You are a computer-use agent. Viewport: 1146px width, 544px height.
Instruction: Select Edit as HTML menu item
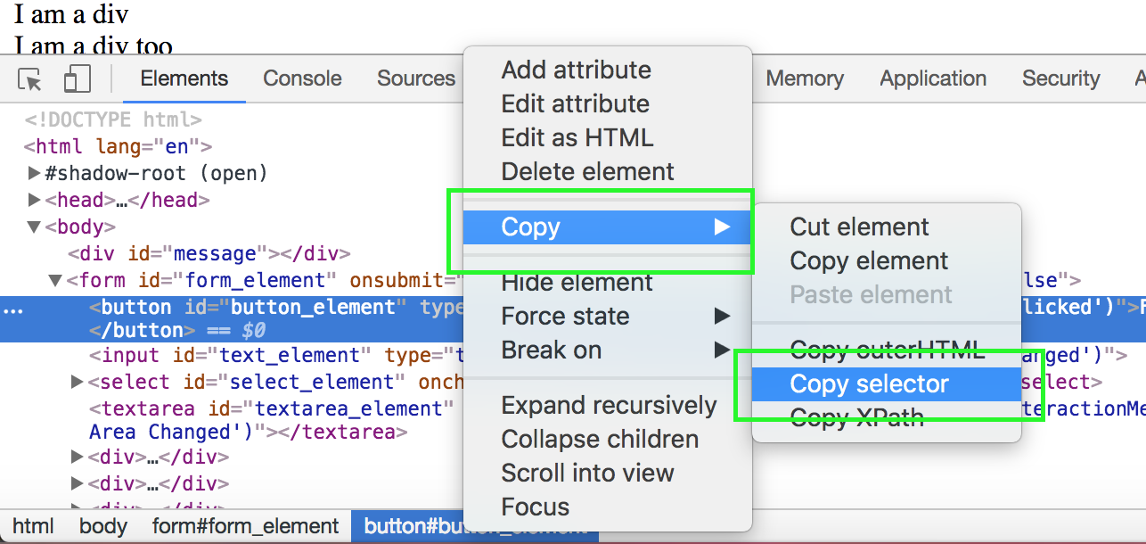click(577, 138)
